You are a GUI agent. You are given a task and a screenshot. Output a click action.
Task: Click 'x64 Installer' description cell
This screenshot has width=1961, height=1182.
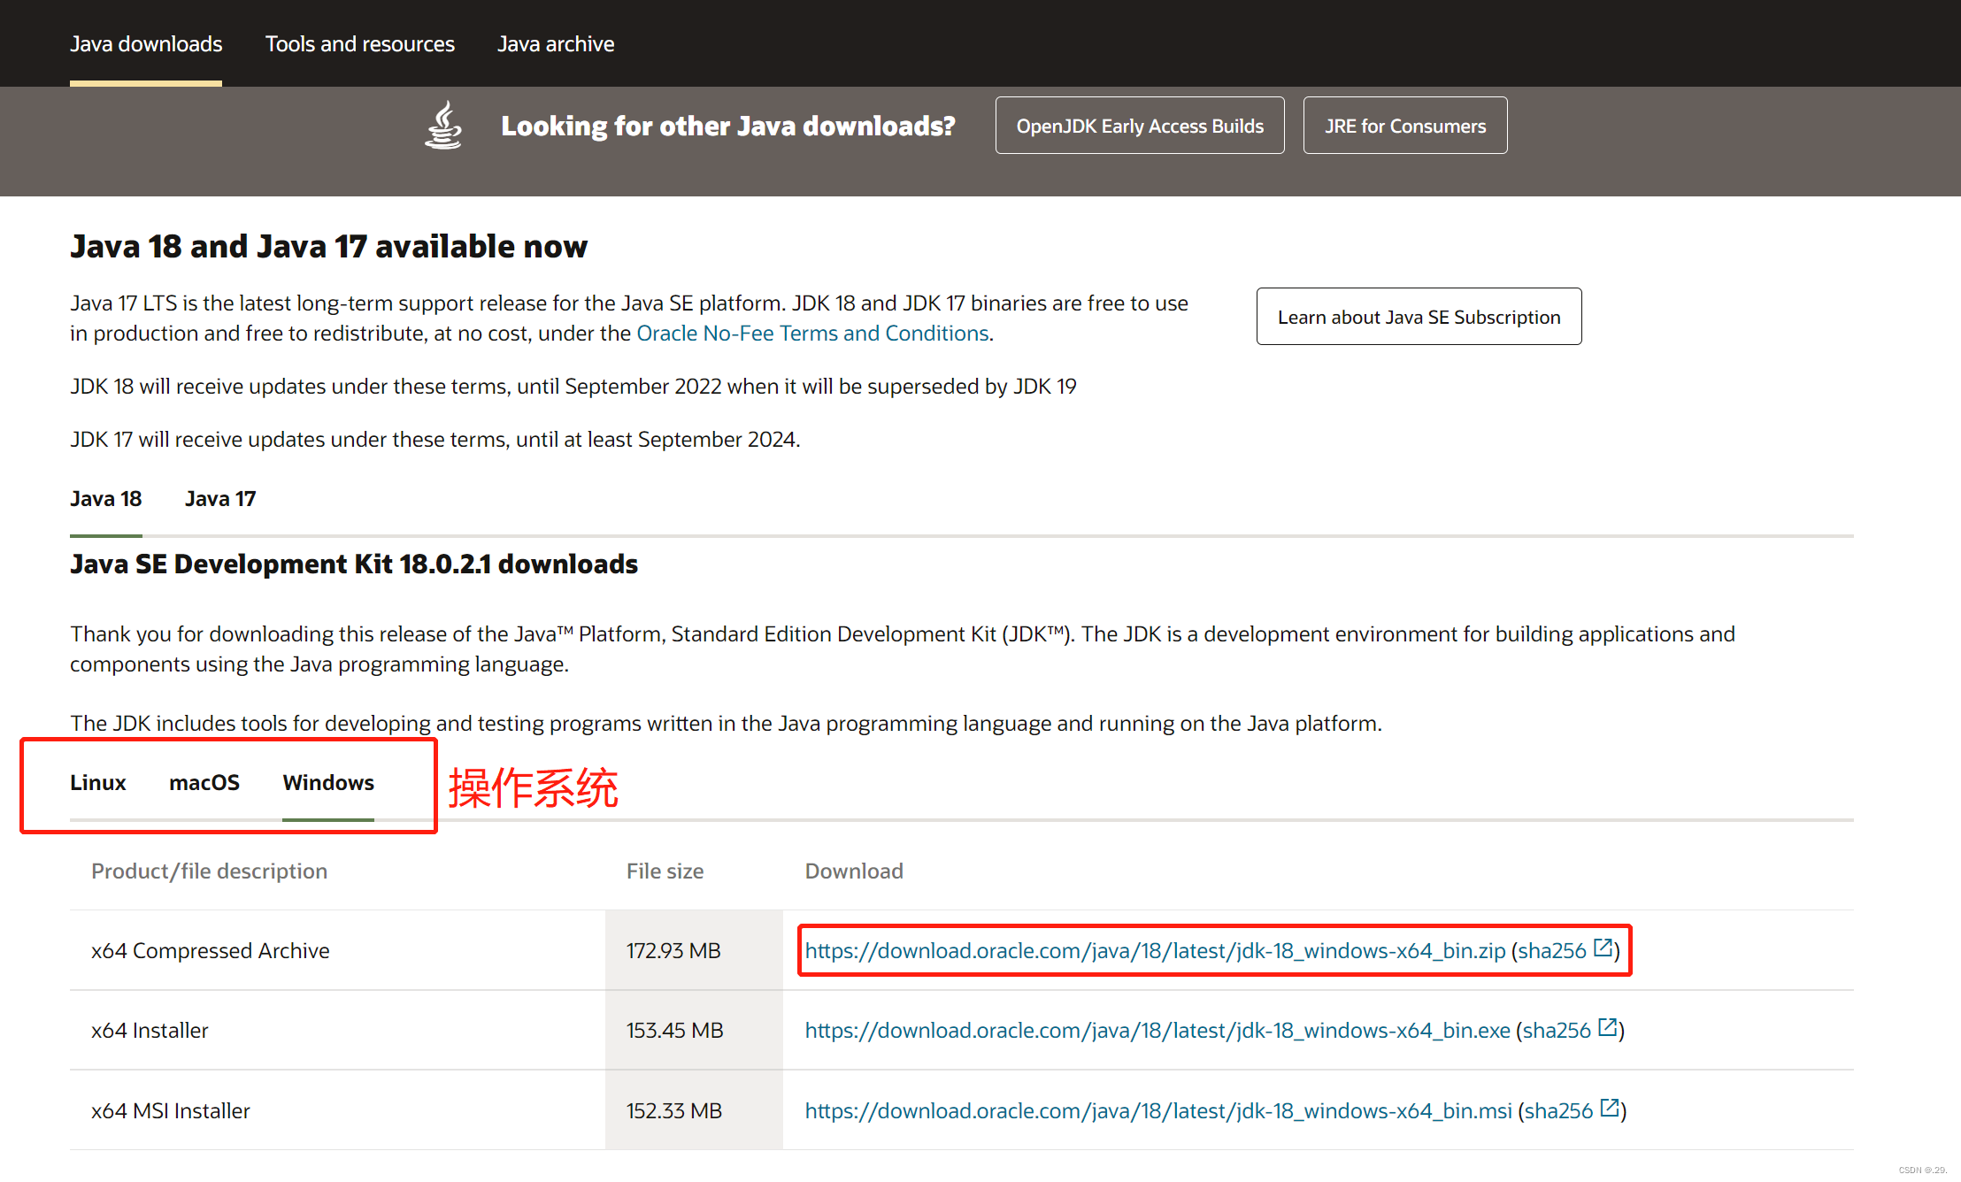[x=337, y=1031]
